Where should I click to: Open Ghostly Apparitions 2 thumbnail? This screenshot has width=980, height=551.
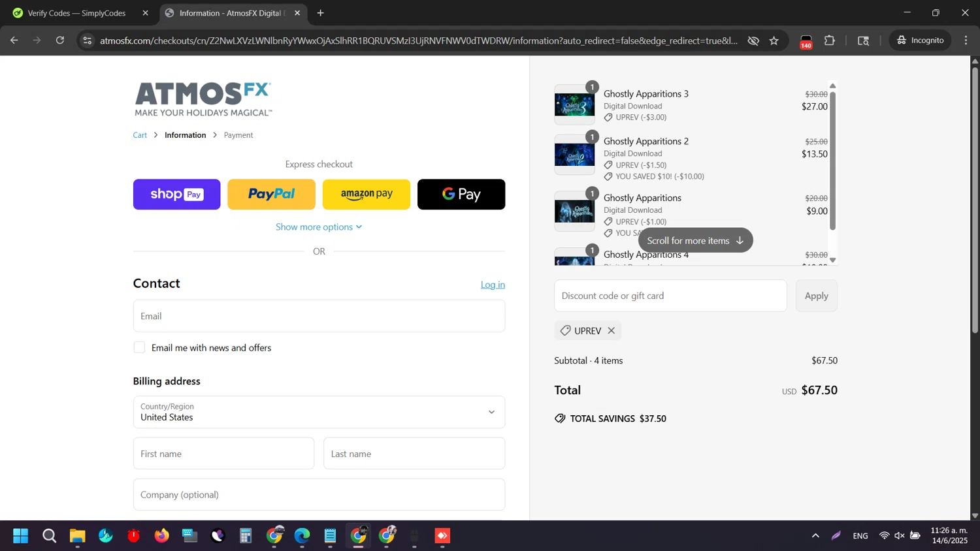click(574, 155)
